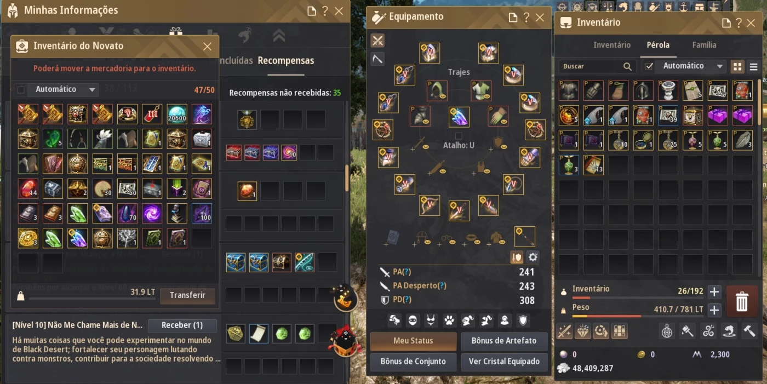Screen dimensions: 767x384
Task: Click the paw pet icon below PD
Action: [449, 320]
